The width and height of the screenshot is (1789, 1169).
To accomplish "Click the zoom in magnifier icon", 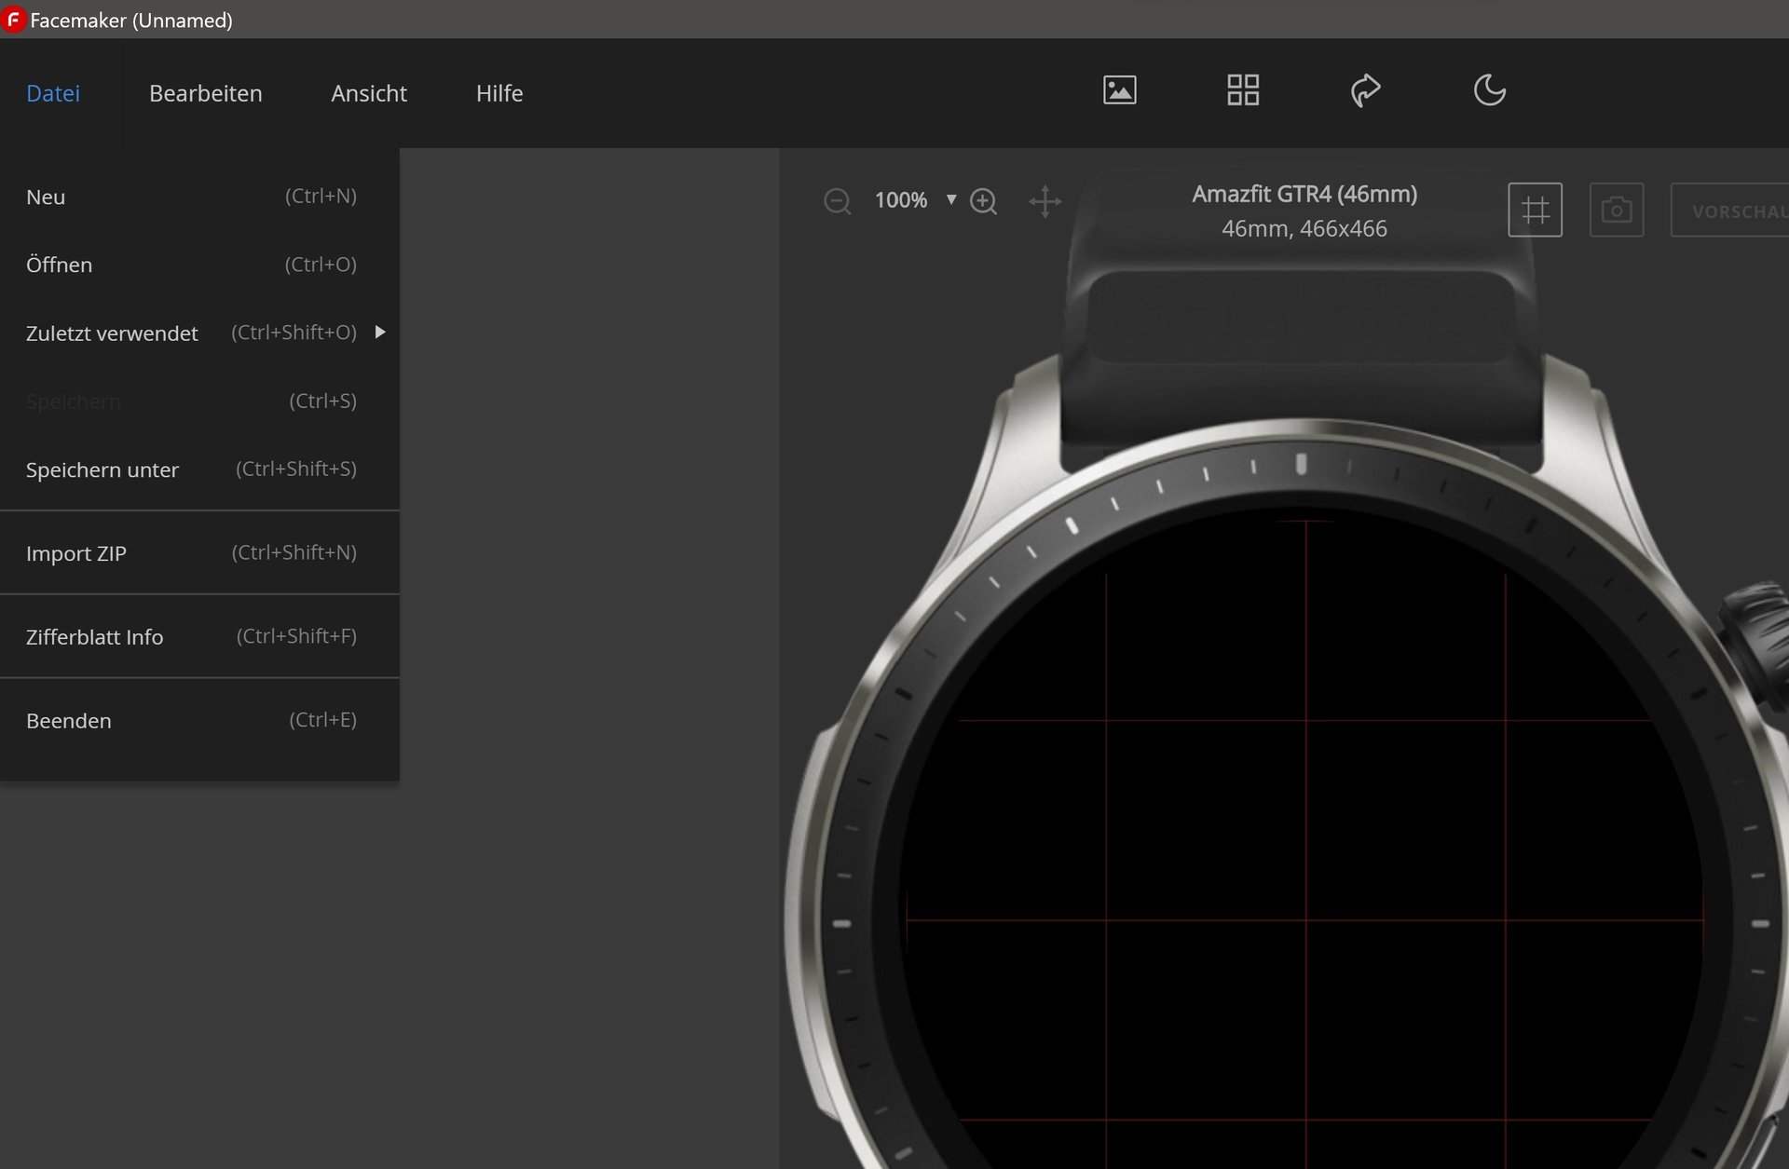I will pos(984,201).
